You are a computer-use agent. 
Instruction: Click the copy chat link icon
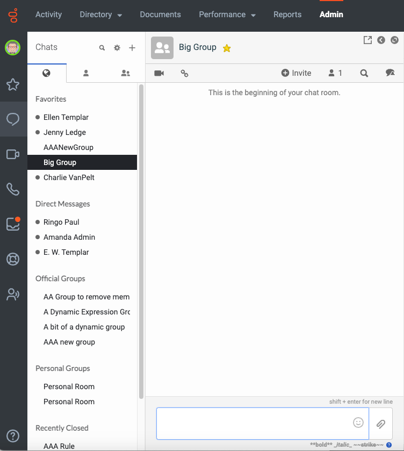tap(184, 73)
